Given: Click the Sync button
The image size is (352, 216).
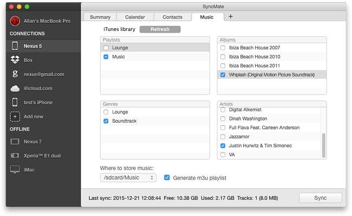Looking at the screenshot, I should tap(321, 198).
